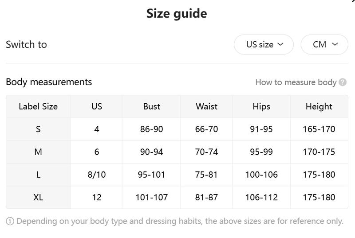Click the 86-90 bust measurement cell
Image resolution: width=355 pixels, height=238 pixels.
tap(152, 129)
